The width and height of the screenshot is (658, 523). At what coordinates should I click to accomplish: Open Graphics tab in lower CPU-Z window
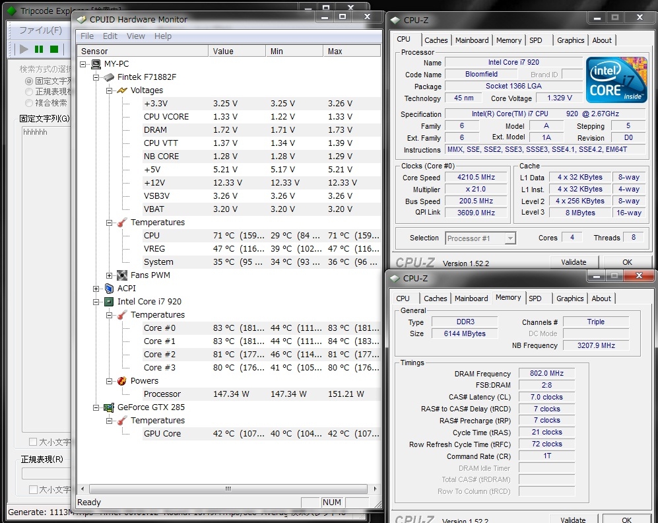pyautogui.click(x=570, y=298)
